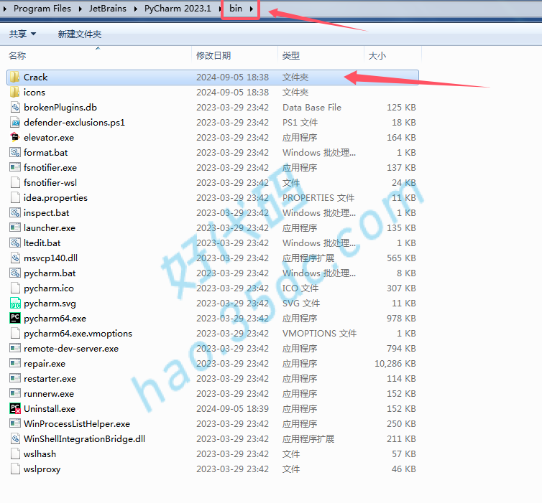Select the remote-dev-server.exe file name
The width and height of the screenshot is (542, 503).
coord(71,348)
